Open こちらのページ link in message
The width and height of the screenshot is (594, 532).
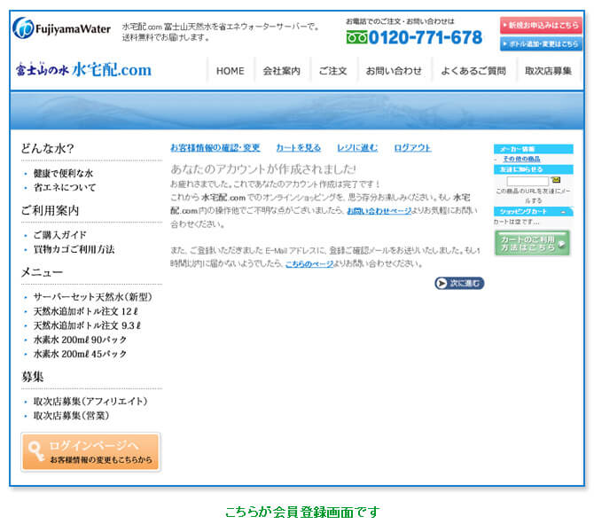tap(309, 263)
